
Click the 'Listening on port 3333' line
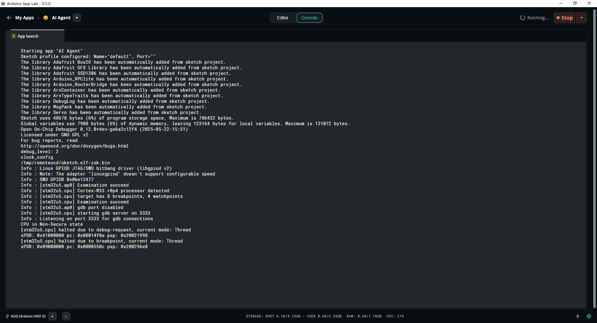pyautogui.click(x=87, y=219)
